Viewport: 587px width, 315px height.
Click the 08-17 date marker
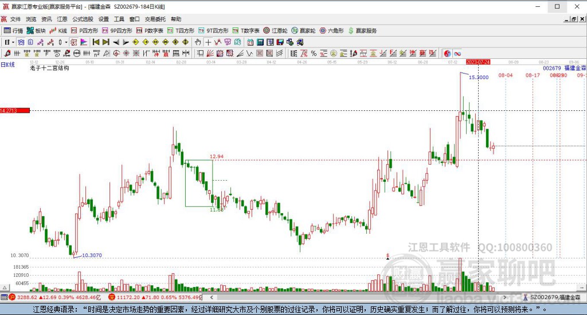533,75
